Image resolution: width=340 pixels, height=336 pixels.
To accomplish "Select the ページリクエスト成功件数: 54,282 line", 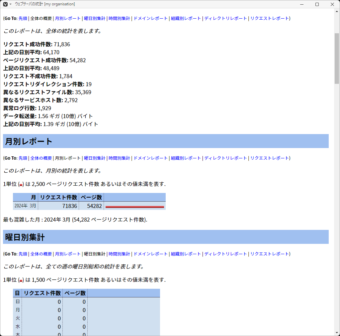I will pos(44,60).
